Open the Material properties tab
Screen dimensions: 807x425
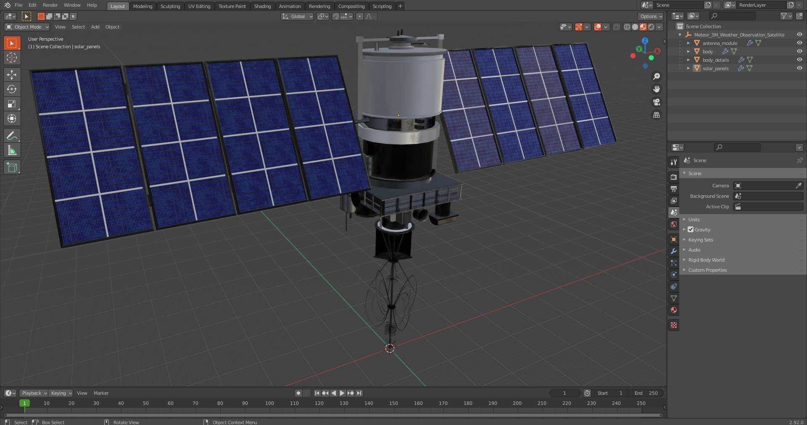tap(674, 310)
